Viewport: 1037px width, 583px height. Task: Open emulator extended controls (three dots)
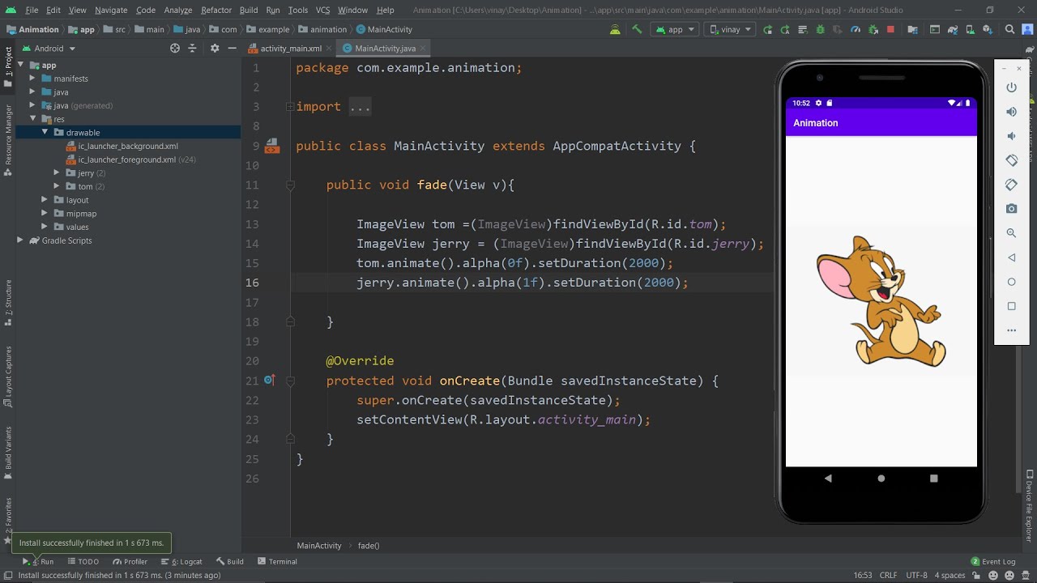pos(1011,330)
